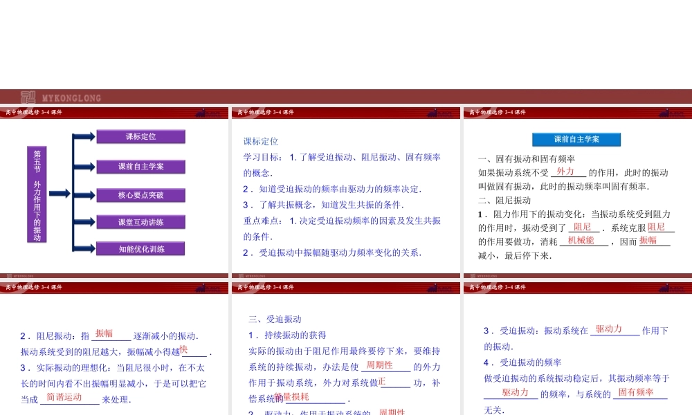Image resolution: width=692 pixels, height=415 pixels.
Task: Select the 核心要点突破 purple box
Action: pos(140,195)
